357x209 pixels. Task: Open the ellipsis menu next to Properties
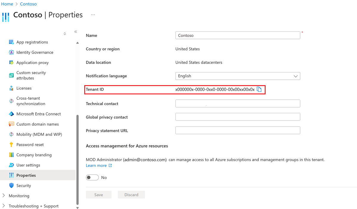[93, 15]
